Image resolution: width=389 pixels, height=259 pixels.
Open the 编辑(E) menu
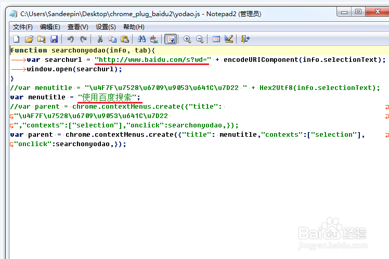click(x=50, y=27)
